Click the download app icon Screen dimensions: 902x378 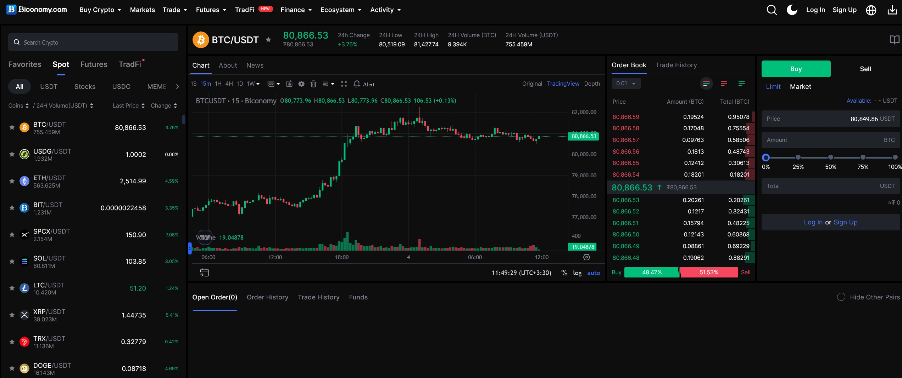coord(892,10)
